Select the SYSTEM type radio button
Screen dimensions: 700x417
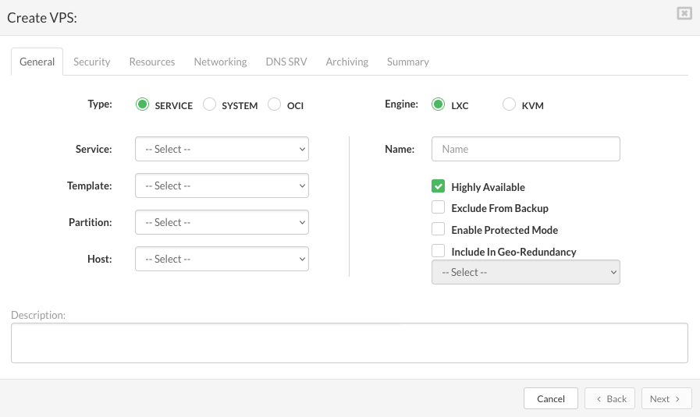pos(209,104)
